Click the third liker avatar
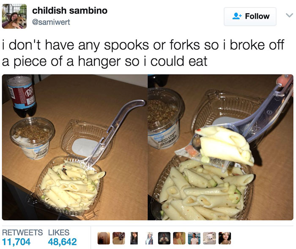Image resolution: width=296 pixels, height=249 pixels. click(134, 238)
